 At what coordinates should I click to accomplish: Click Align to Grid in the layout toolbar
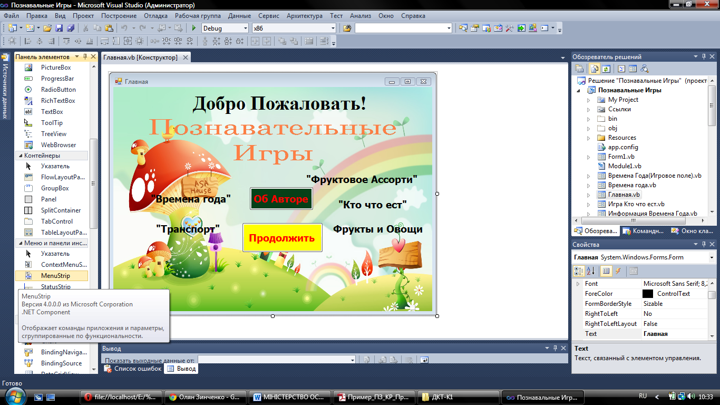[x=12, y=41]
